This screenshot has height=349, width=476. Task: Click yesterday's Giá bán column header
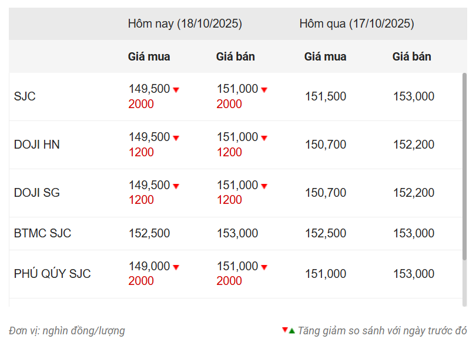(x=411, y=57)
